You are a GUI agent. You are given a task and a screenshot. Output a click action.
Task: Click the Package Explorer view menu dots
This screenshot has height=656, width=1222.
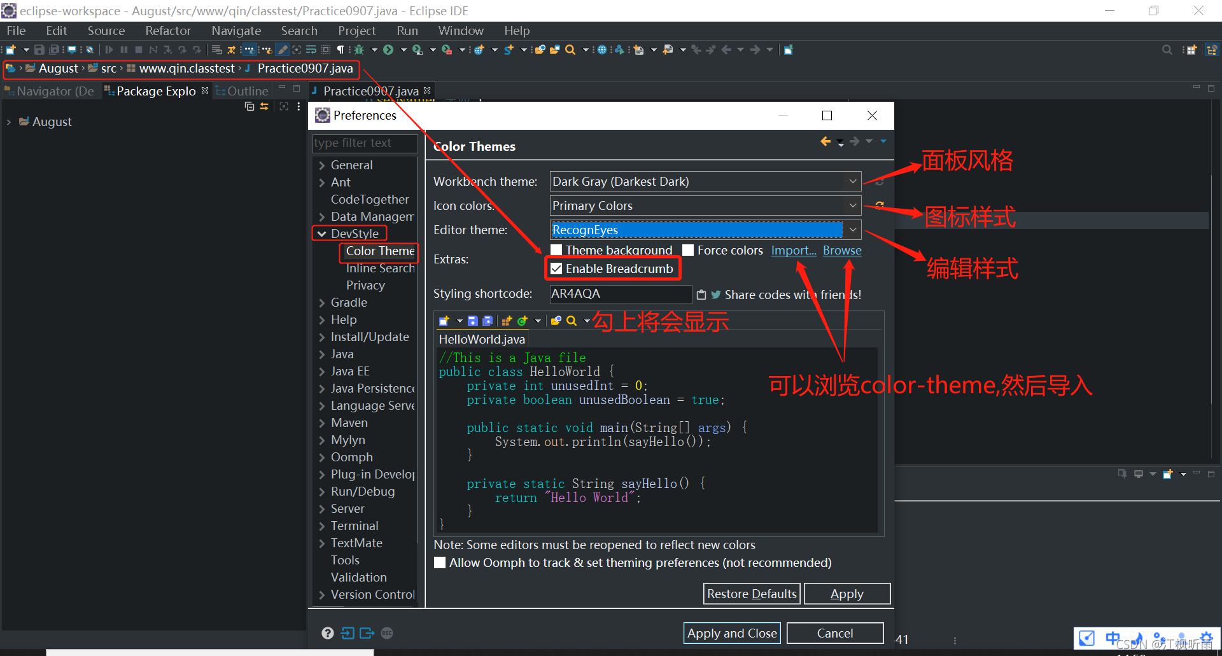pyautogui.click(x=298, y=106)
